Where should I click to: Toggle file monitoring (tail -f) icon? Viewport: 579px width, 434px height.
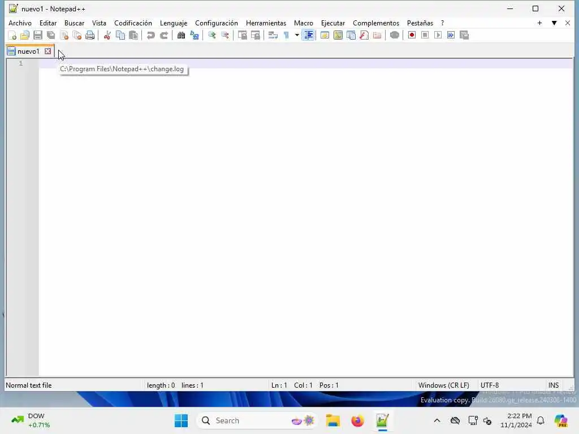[394, 36]
